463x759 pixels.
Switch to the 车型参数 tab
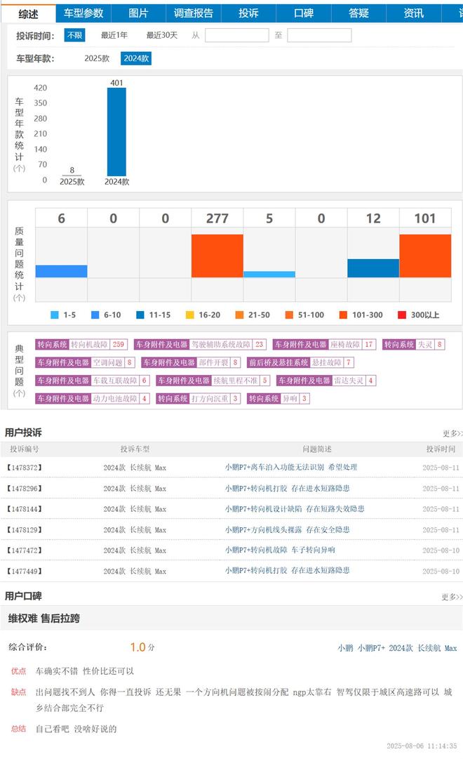83,13
